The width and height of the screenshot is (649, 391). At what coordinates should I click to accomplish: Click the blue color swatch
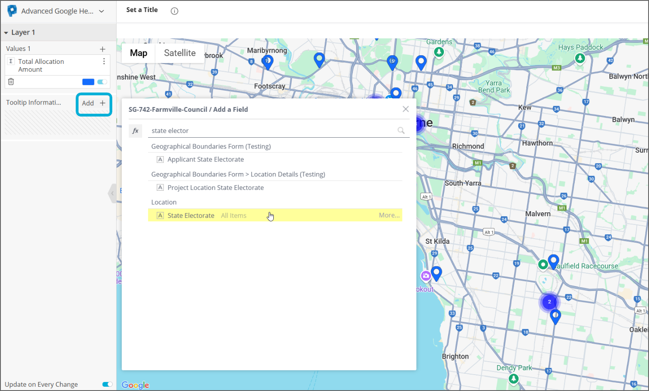coord(88,82)
